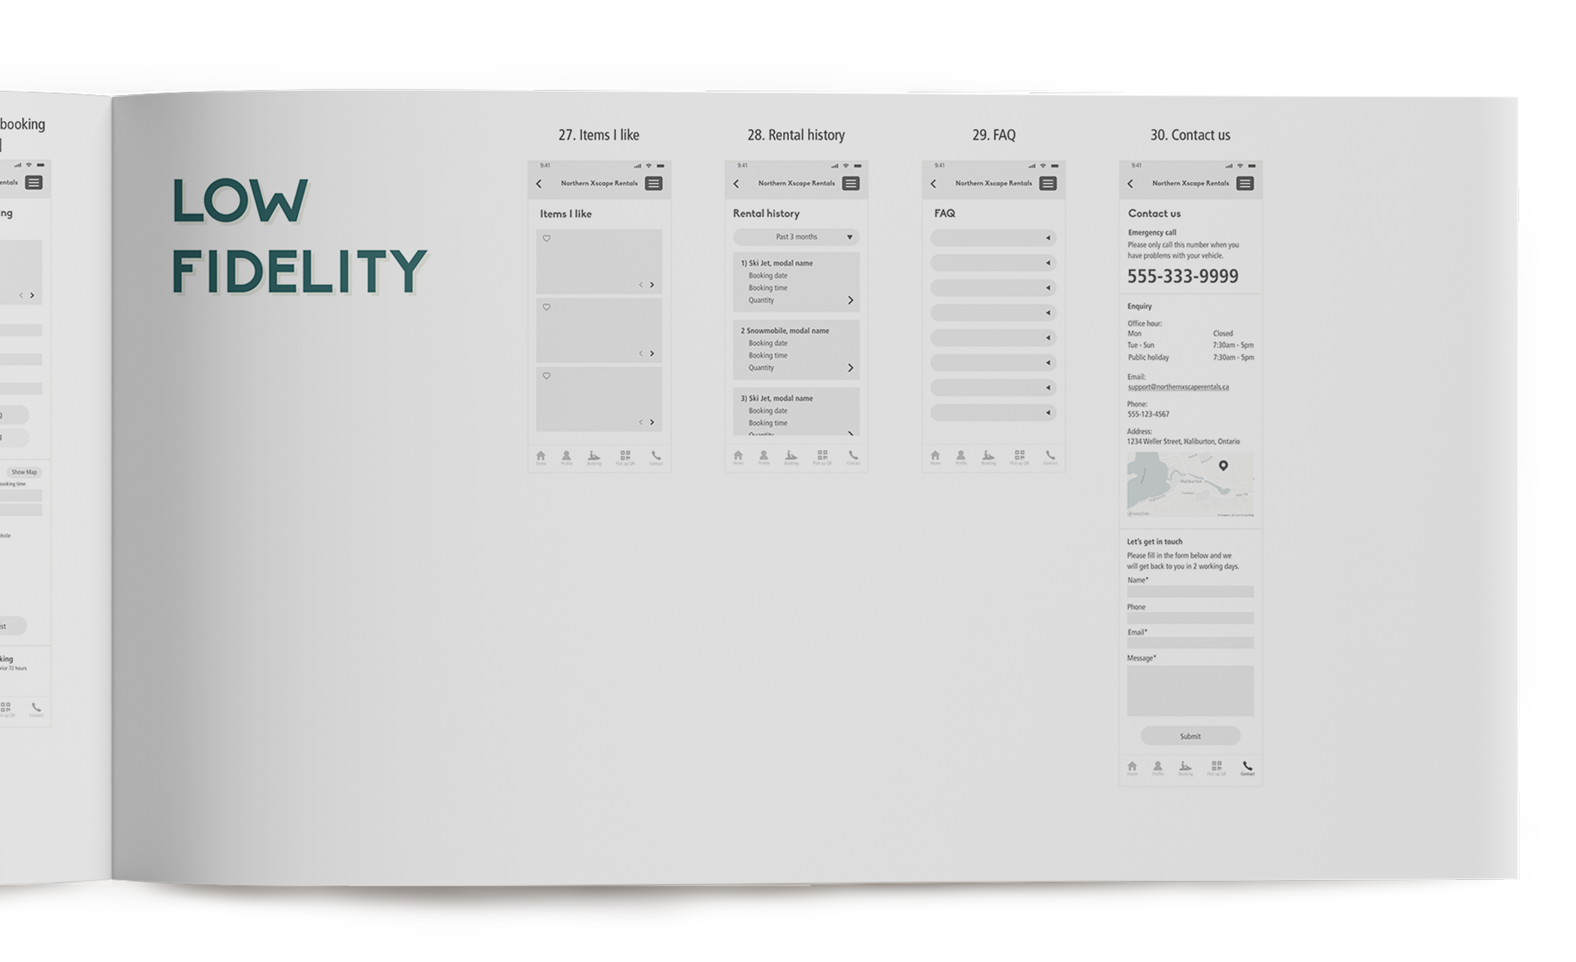Image resolution: width=1576 pixels, height=962 pixels.
Task: Toggle heart on third liked item card
Action: coord(547,376)
